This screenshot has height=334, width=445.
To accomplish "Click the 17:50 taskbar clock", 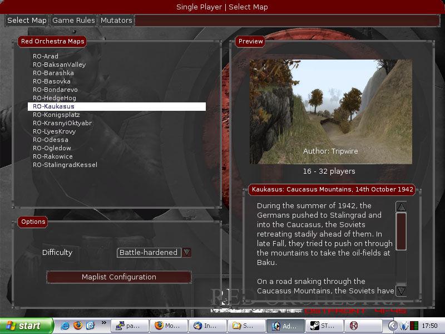I will (x=429, y=326).
